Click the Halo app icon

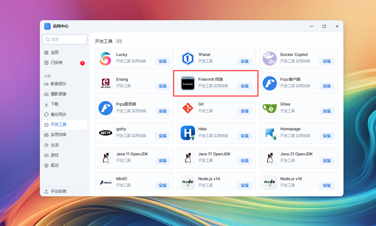click(187, 133)
